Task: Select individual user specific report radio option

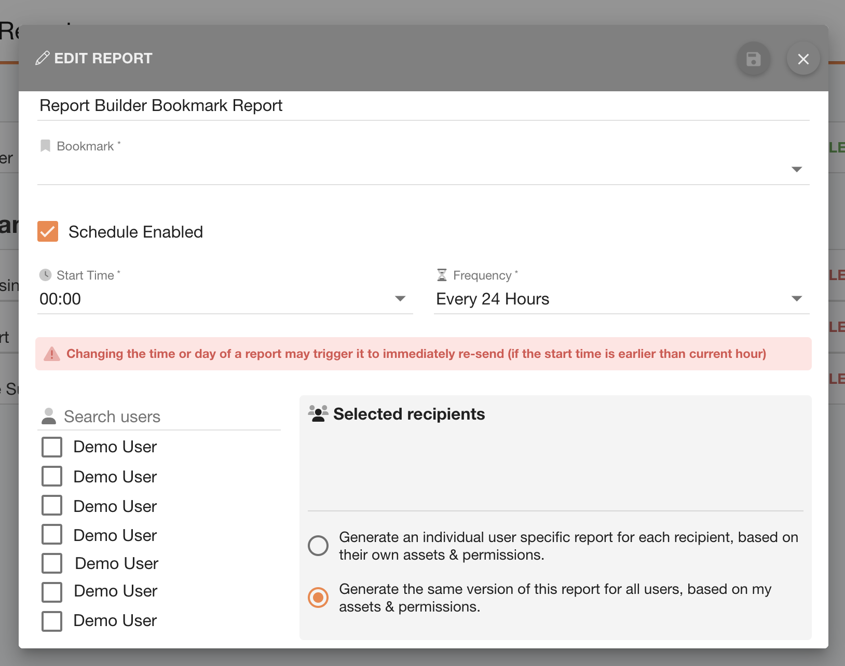Action: pos(318,546)
